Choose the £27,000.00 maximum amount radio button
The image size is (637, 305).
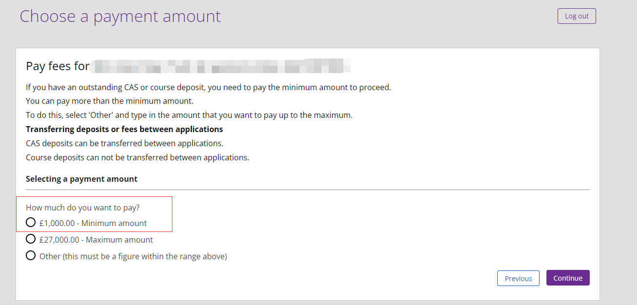[31, 239]
